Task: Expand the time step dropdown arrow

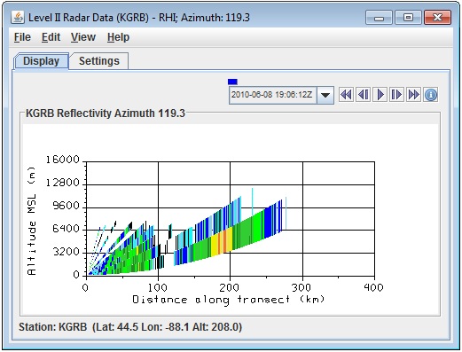Action: point(325,95)
